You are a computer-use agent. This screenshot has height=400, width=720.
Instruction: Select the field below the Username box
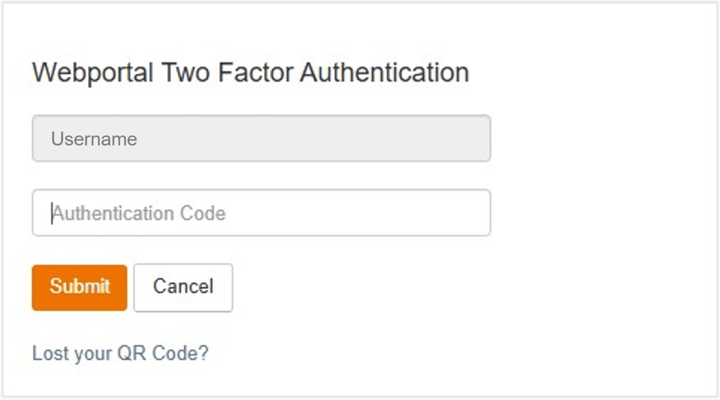261,213
